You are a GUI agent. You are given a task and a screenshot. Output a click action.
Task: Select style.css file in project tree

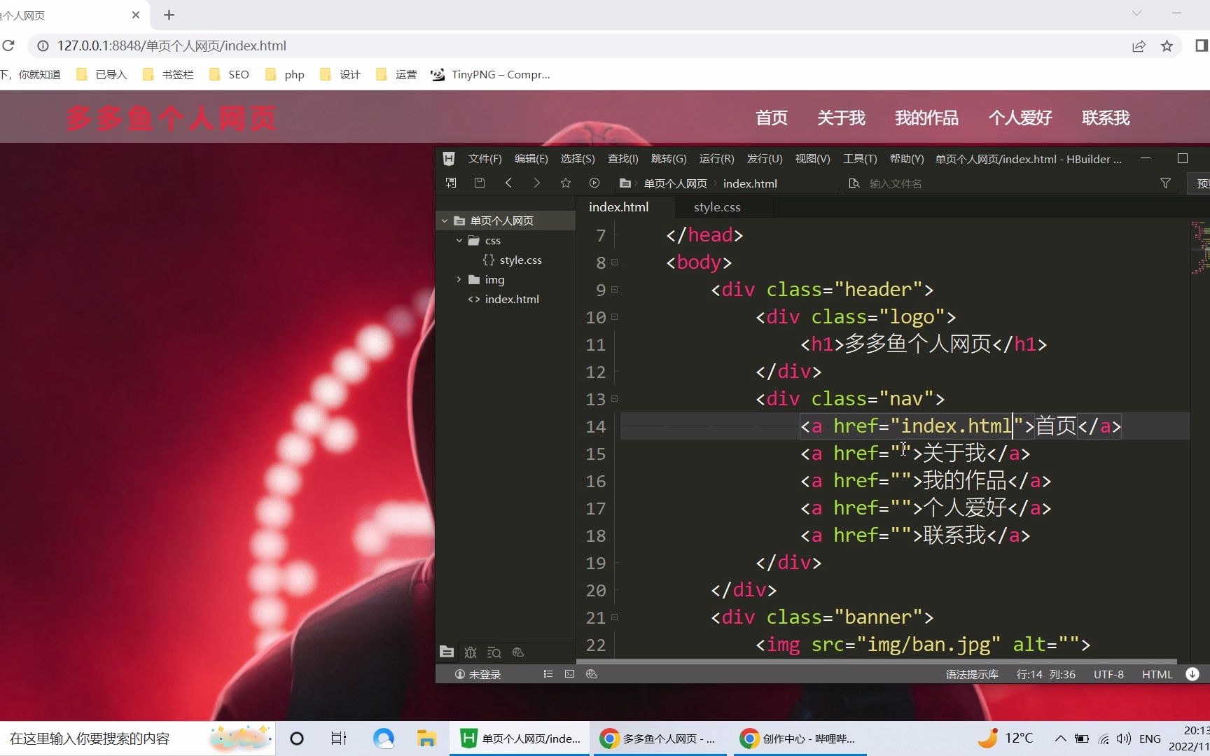click(520, 260)
